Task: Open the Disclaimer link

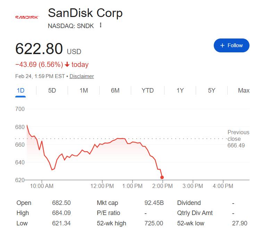Action: pos(82,76)
